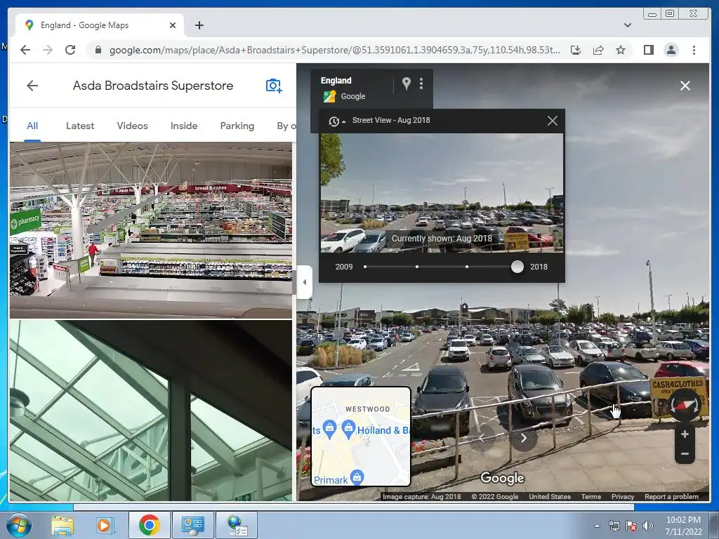Click Report a problem link
Screen dimensions: 719x539
(671, 496)
